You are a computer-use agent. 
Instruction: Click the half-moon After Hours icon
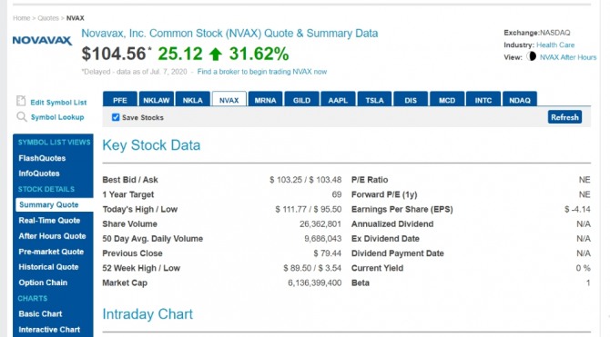pyautogui.click(x=531, y=56)
